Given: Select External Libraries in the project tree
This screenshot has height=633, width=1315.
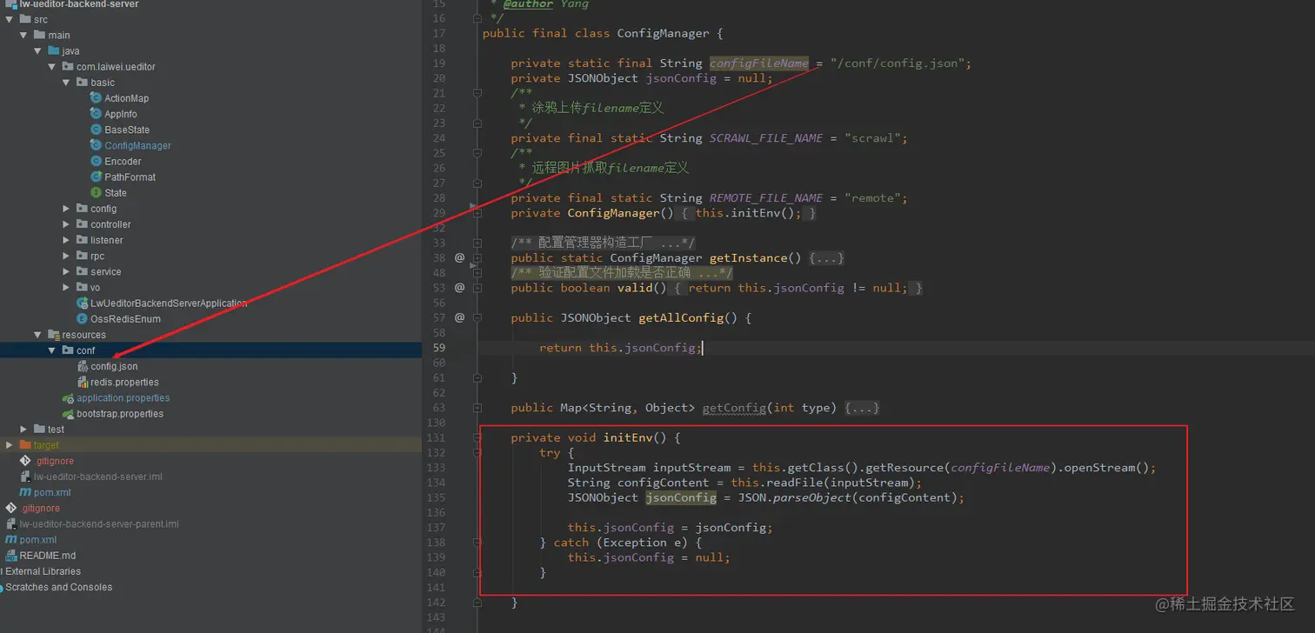Looking at the screenshot, I should coord(43,571).
